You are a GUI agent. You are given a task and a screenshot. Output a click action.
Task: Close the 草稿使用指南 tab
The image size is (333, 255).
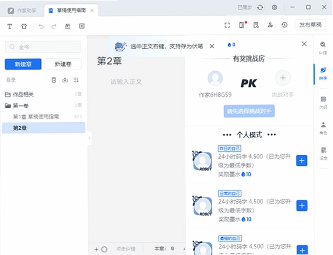[92, 11]
